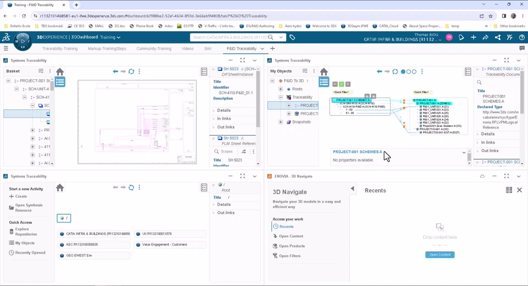The height and width of the screenshot is (286, 528).
Task: Click the Open Content button
Action: tap(439, 255)
